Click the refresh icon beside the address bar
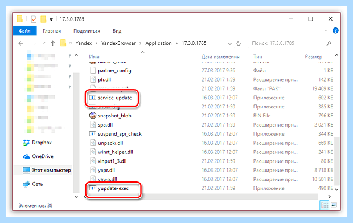The width and height of the screenshot is (353, 223). pos(239,43)
